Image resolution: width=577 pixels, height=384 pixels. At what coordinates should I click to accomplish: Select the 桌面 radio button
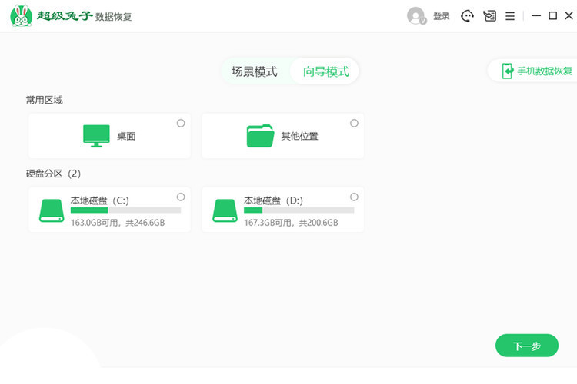pos(181,123)
